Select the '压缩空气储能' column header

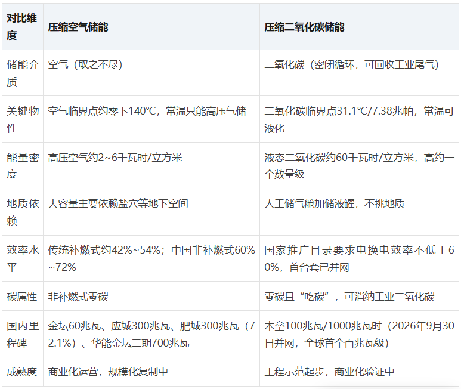[151, 27]
